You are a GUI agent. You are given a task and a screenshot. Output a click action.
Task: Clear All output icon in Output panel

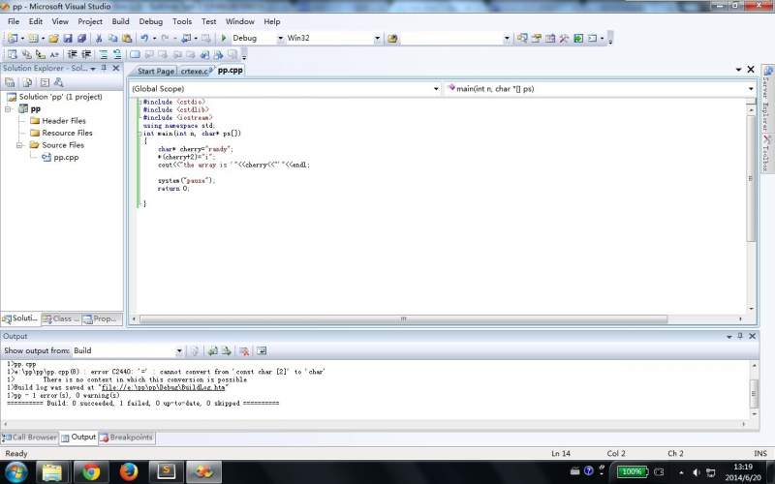coord(244,350)
